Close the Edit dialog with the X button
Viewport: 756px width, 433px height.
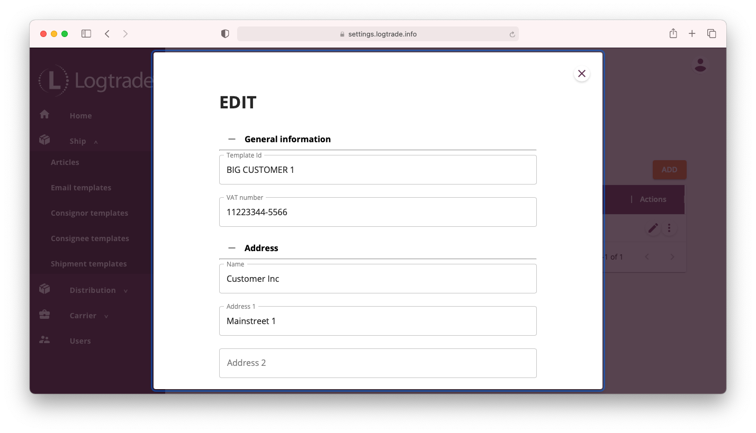tap(581, 73)
